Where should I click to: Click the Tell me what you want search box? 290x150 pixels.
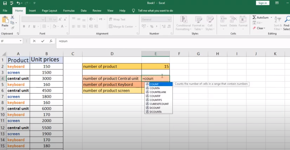[x=155, y=11]
